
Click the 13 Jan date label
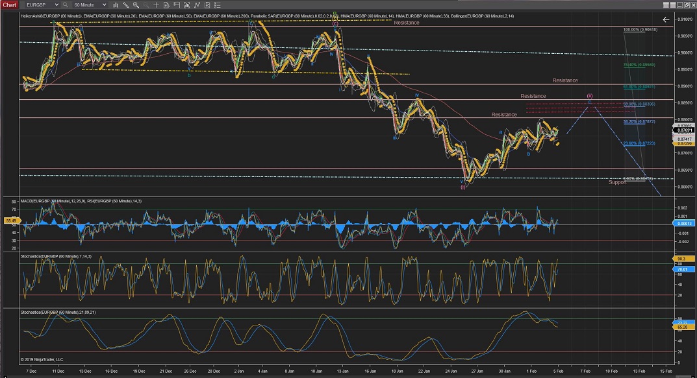[343, 371]
